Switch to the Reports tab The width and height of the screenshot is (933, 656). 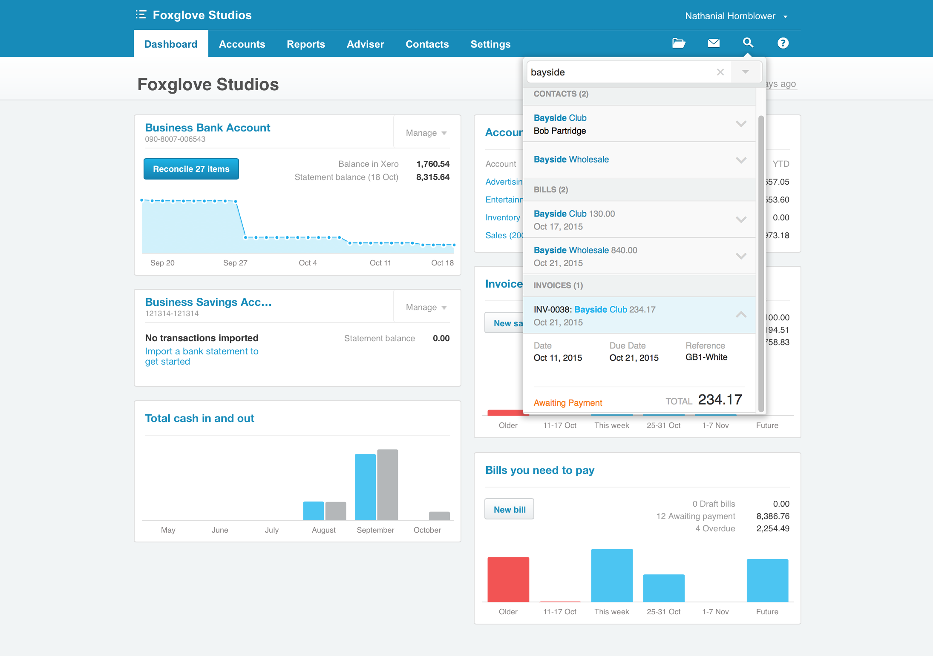pyautogui.click(x=305, y=44)
